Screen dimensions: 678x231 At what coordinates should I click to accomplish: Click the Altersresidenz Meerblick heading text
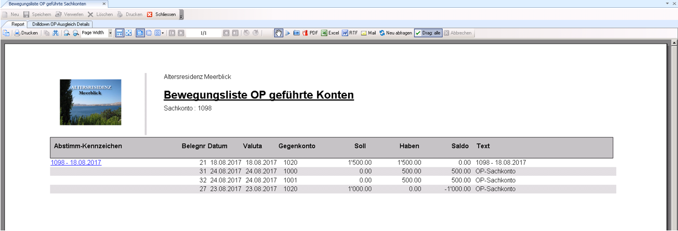point(197,77)
